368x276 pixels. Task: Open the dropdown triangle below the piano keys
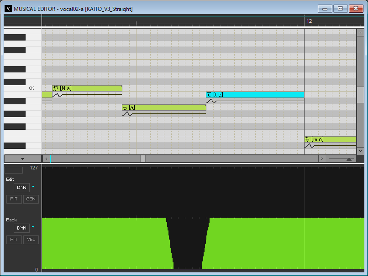pyautogui.click(x=22, y=158)
